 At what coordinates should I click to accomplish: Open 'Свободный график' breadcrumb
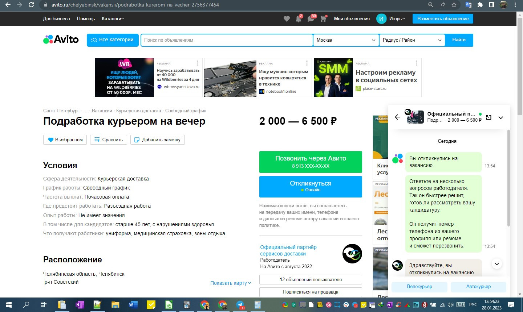(x=186, y=111)
